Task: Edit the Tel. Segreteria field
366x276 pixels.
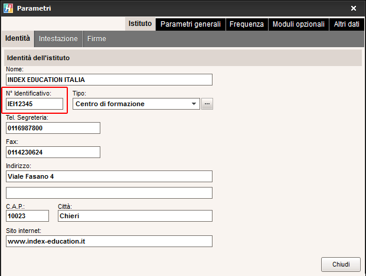Action: pyautogui.click(x=53, y=128)
